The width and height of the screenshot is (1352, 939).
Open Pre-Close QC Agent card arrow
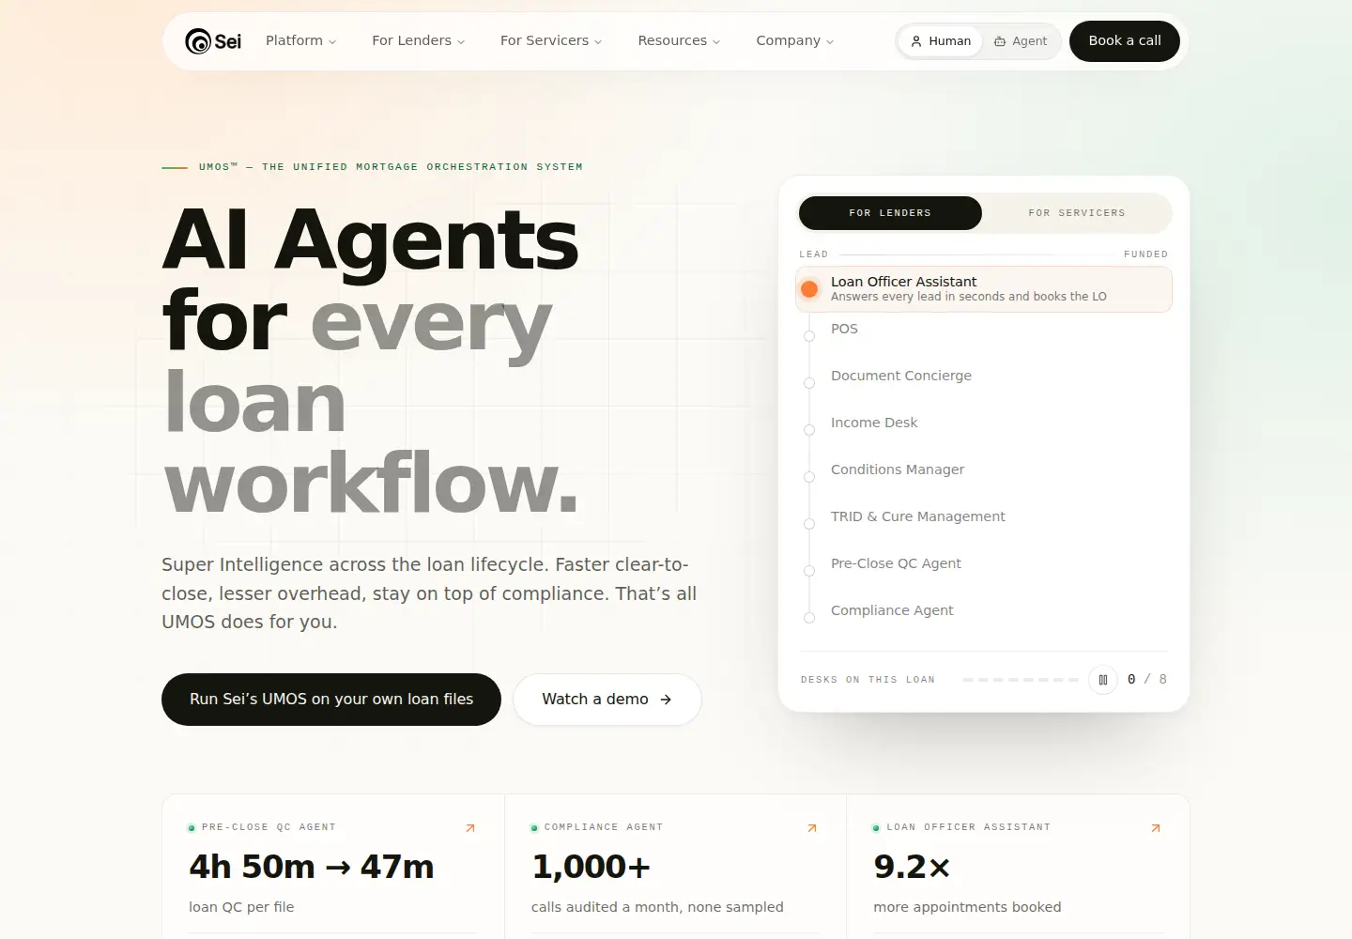(470, 827)
